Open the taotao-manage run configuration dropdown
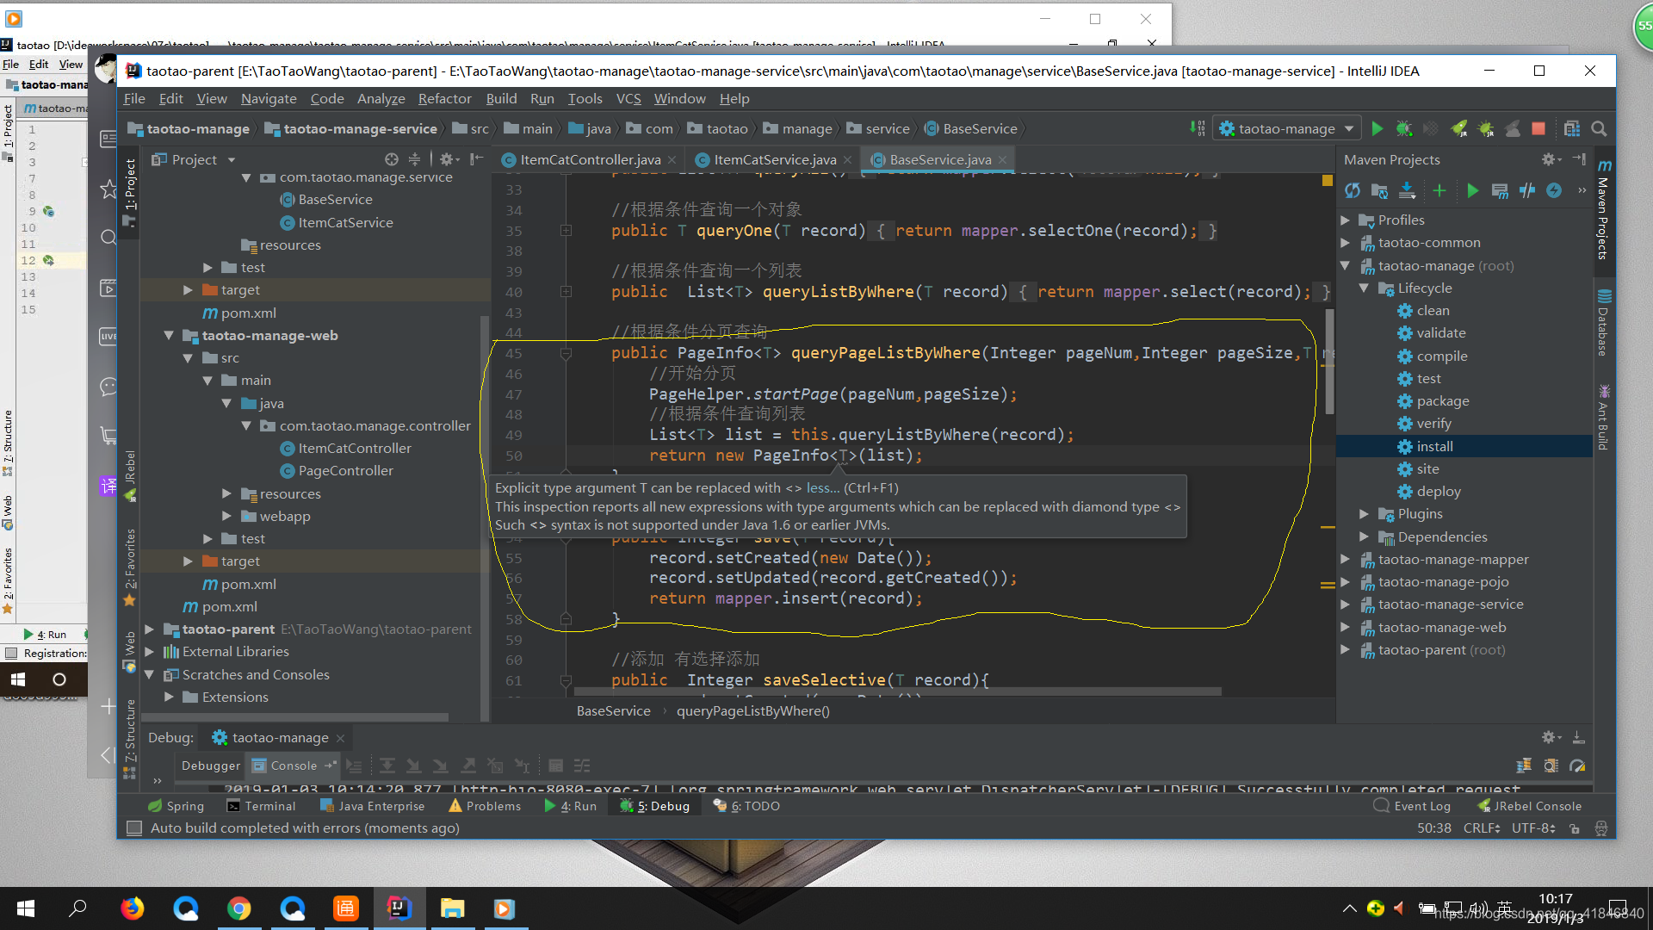 tap(1287, 128)
